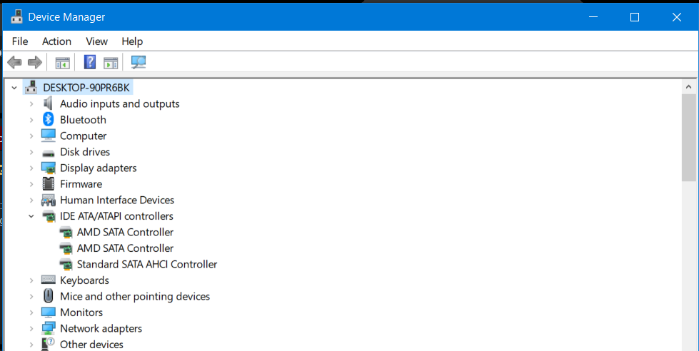Expand the Keyboards category arrow
The image size is (699, 351).
coord(31,280)
